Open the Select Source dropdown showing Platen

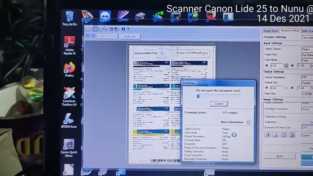pos(307,49)
